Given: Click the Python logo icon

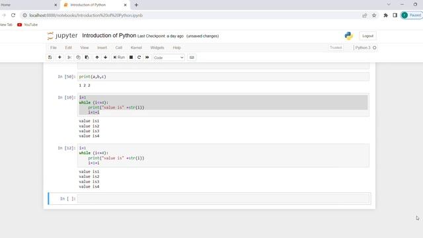Looking at the screenshot, I should [x=348, y=36].
